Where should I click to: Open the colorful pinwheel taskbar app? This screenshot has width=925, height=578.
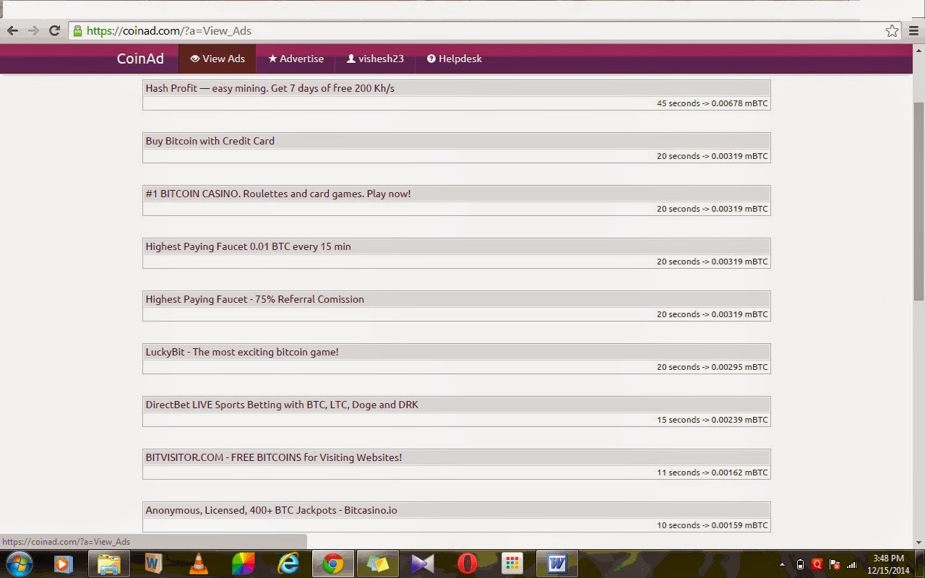[243, 564]
